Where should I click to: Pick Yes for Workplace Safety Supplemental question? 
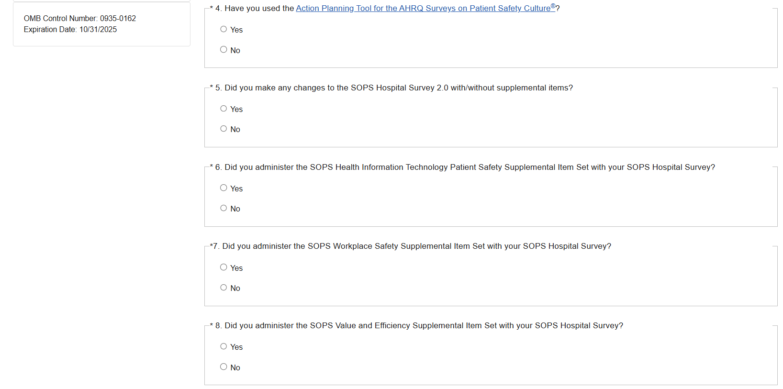(x=224, y=267)
